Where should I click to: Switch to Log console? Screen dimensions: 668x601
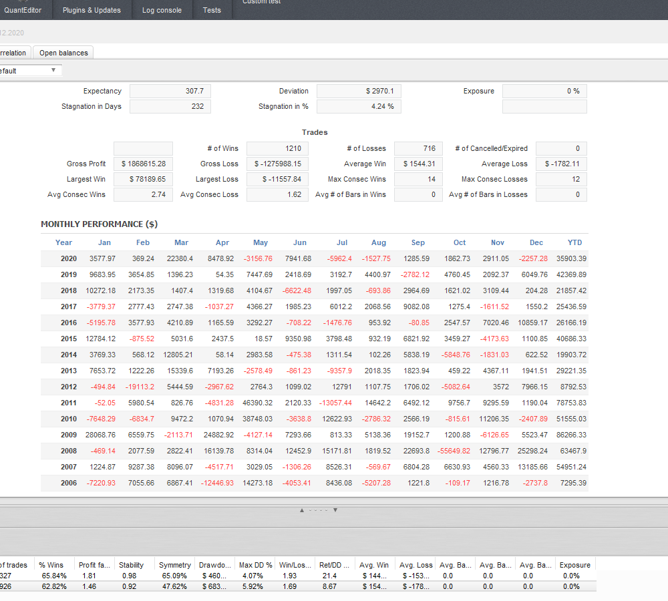[162, 10]
